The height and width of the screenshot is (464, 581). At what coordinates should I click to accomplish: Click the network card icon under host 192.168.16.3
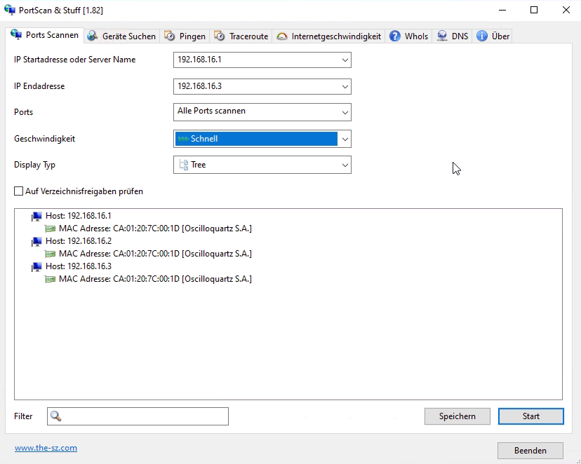tap(50, 279)
